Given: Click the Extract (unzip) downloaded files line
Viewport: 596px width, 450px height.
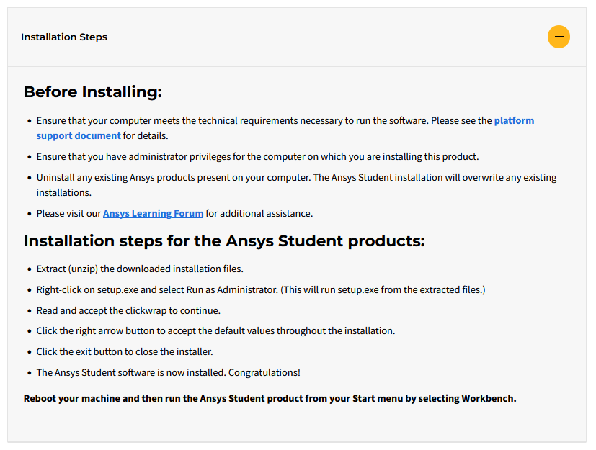Looking at the screenshot, I should [x=140, y=269].
